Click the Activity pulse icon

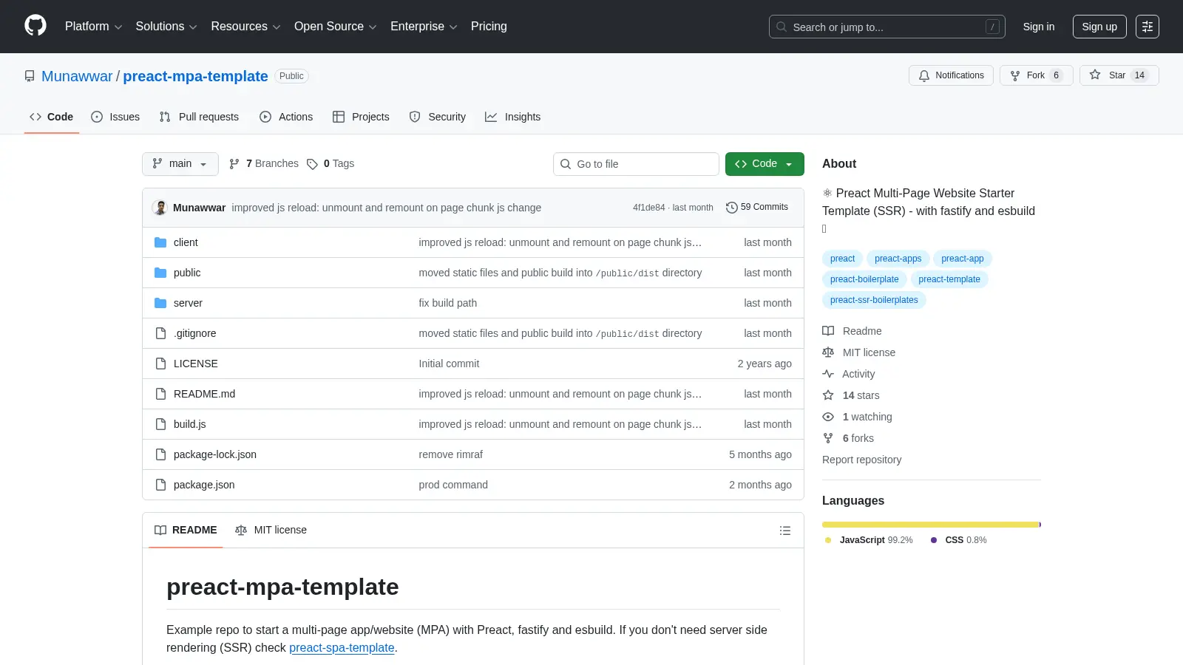(x=828, y=374)
